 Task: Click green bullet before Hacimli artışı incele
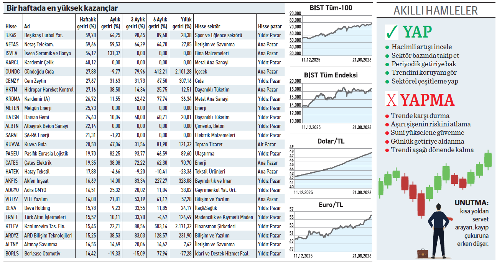click(387, 47)
